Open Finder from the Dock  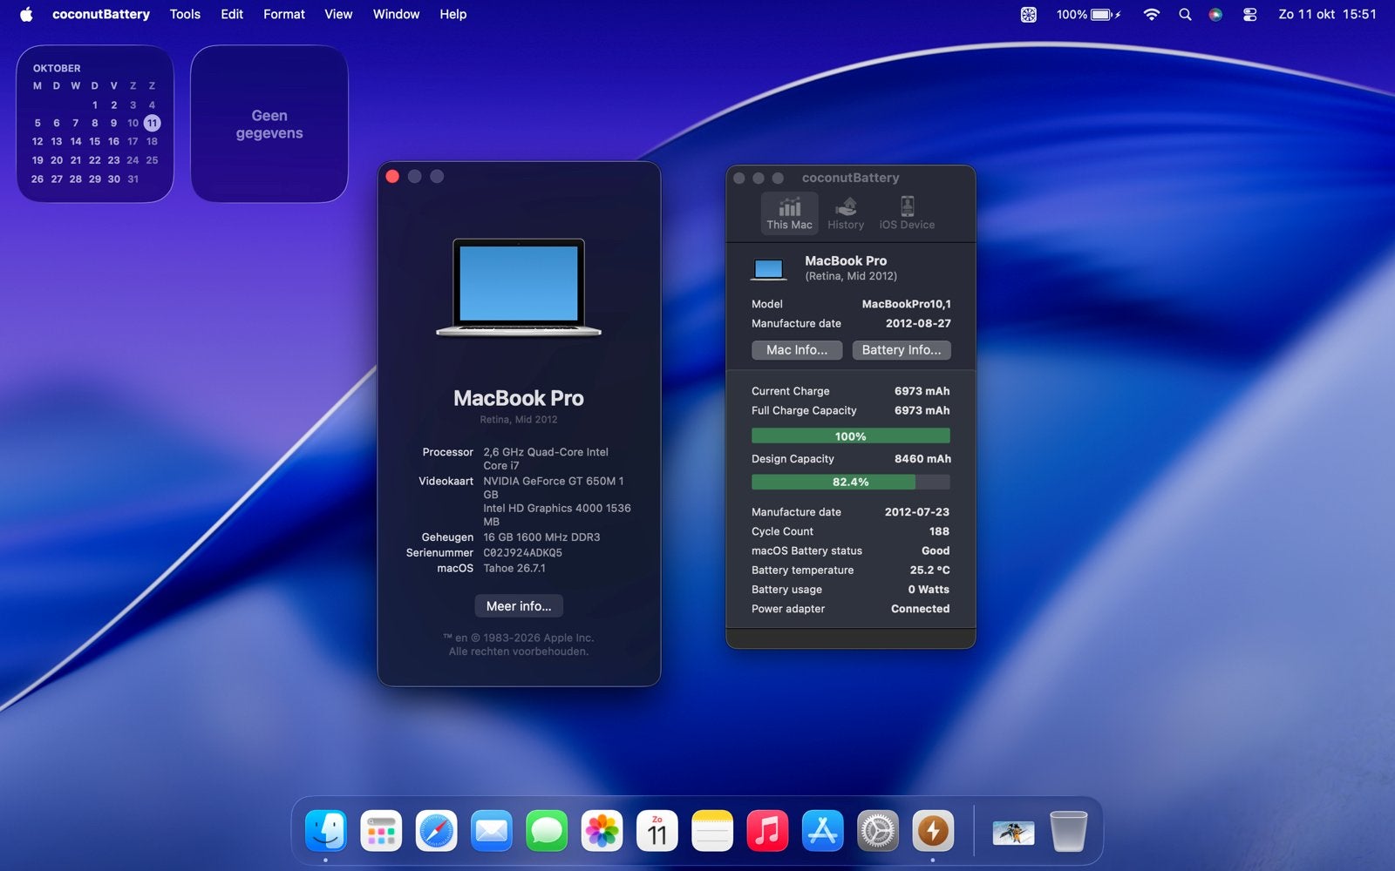tap(326, 831)
